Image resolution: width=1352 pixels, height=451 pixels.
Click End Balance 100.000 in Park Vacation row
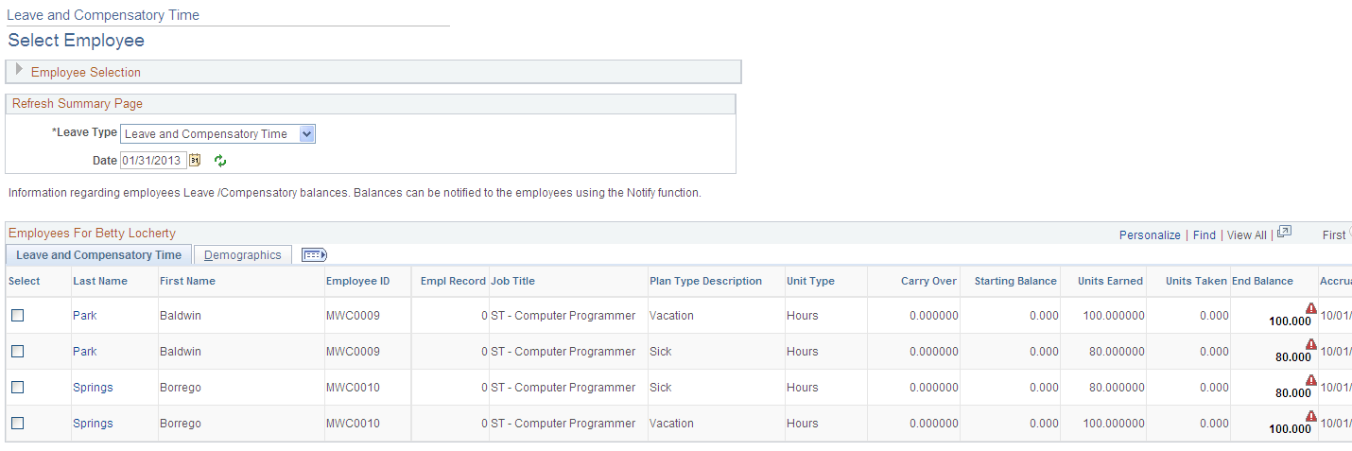1290,321
